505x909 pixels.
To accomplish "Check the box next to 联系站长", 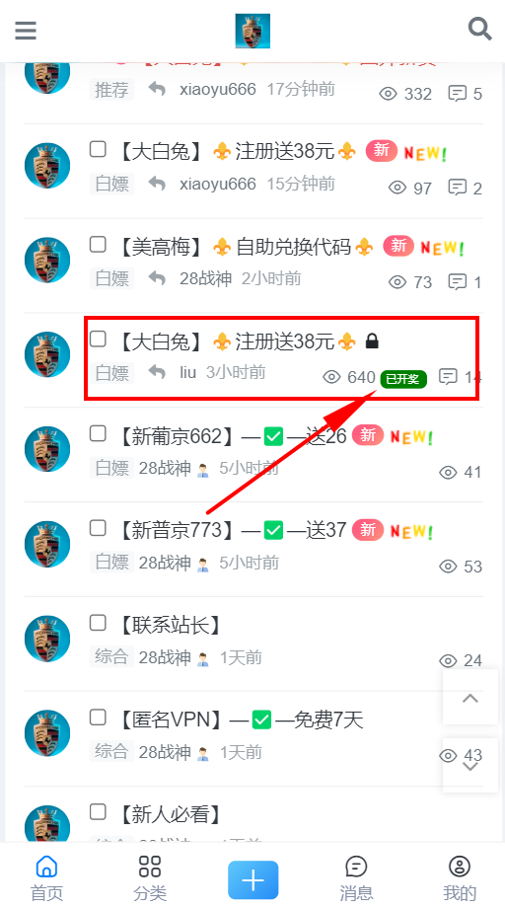I will [x=98, y=623].
